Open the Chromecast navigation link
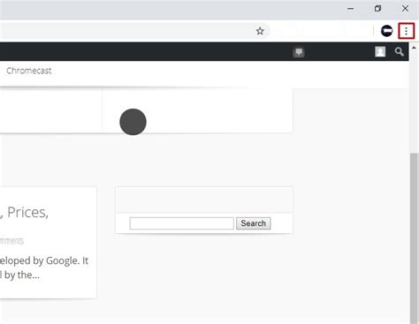Viewport: 419px width, 324px height. tap(29, 71)
